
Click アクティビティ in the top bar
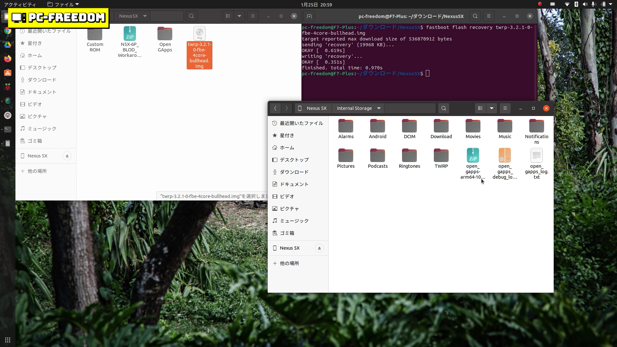click(x=20, y=4)
